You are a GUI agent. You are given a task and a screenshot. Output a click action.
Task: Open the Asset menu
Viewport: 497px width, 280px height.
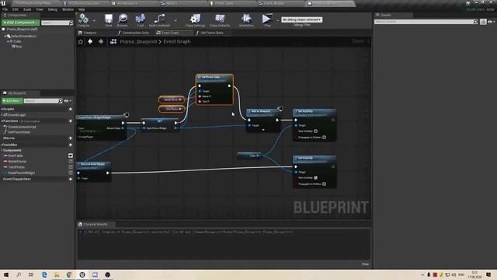[x=27, y=9]
